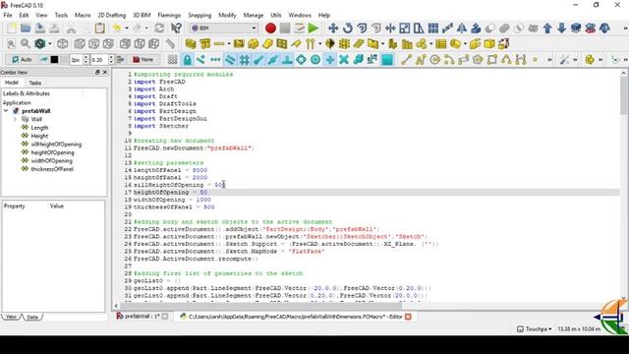Click the New document icon
The image size is (629, 354).
12,29
